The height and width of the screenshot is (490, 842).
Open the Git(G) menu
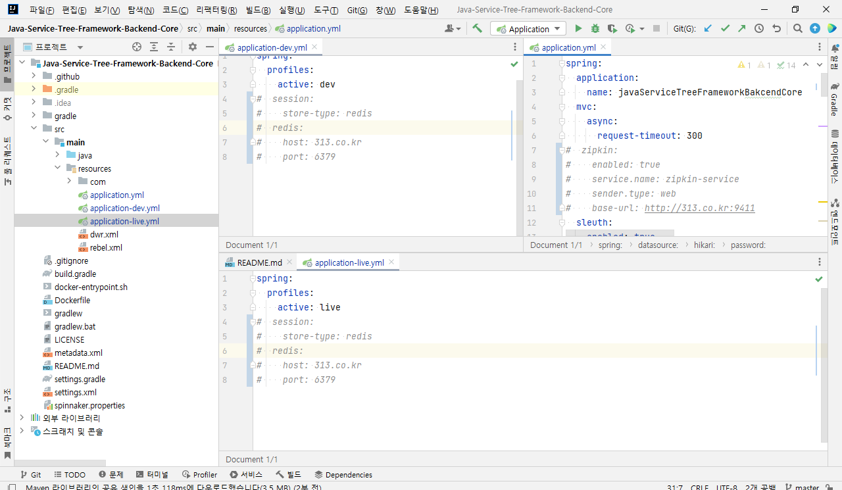pyautogui.click(x=357, y=10)
